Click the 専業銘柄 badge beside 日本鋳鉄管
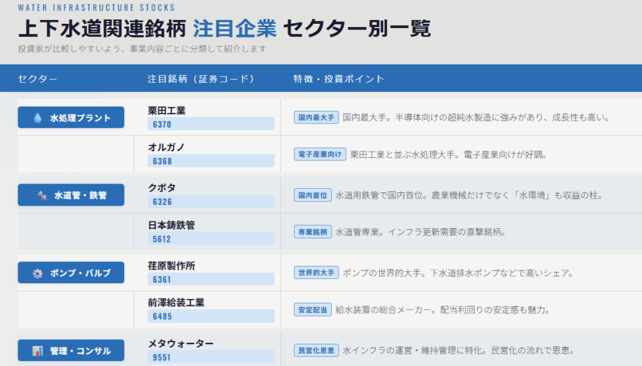The image size is (642, 366). pos(312,231)
